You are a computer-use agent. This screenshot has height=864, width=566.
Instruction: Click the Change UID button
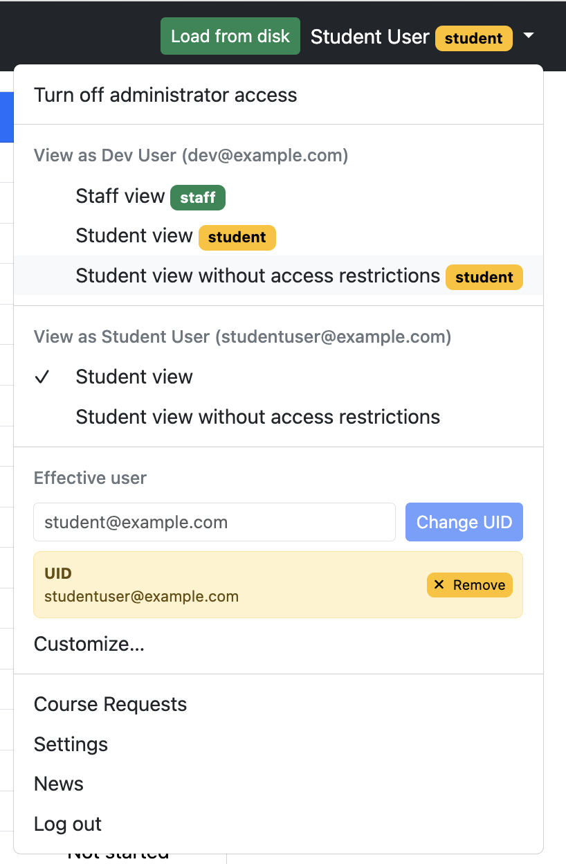(x=464, y=522)
